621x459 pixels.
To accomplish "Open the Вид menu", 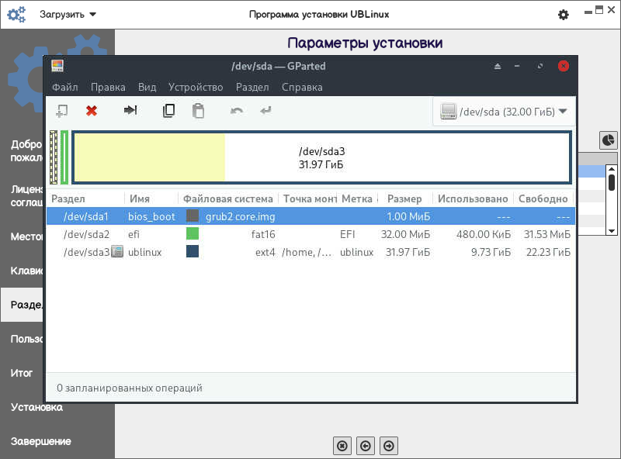I will [x=147, y=87].
